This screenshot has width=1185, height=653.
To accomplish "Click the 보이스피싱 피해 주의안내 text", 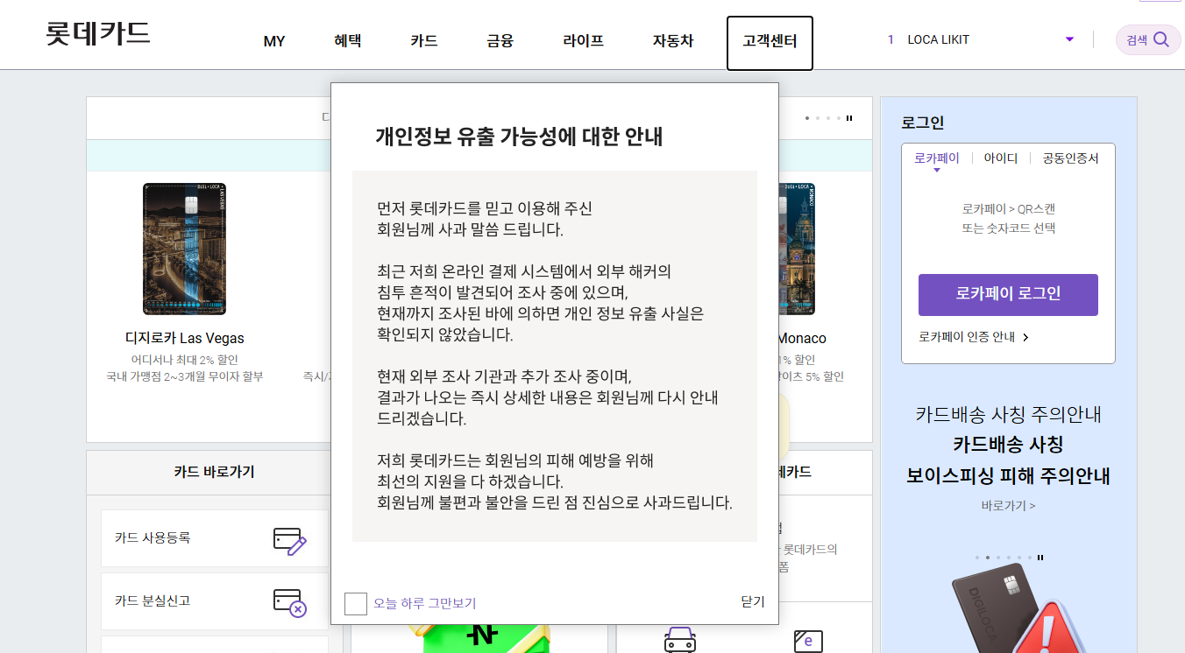I will 1008,477.
